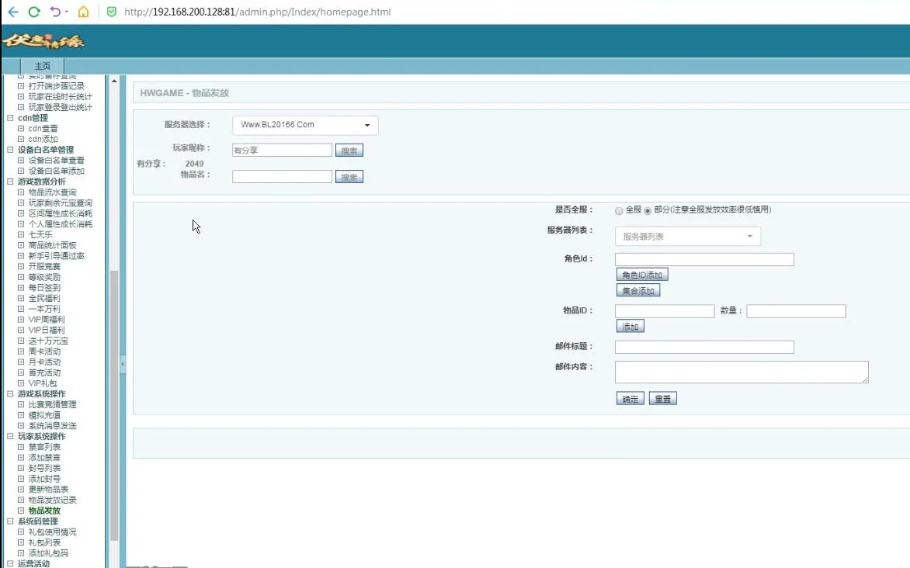Click the 邮件标题 input field
The width and height of the screenshot is (910, 568).
pyautogui.click(x=704, y=347)
